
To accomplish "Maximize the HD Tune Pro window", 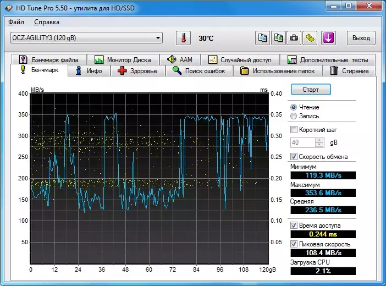I will click(x=349, y=5).
